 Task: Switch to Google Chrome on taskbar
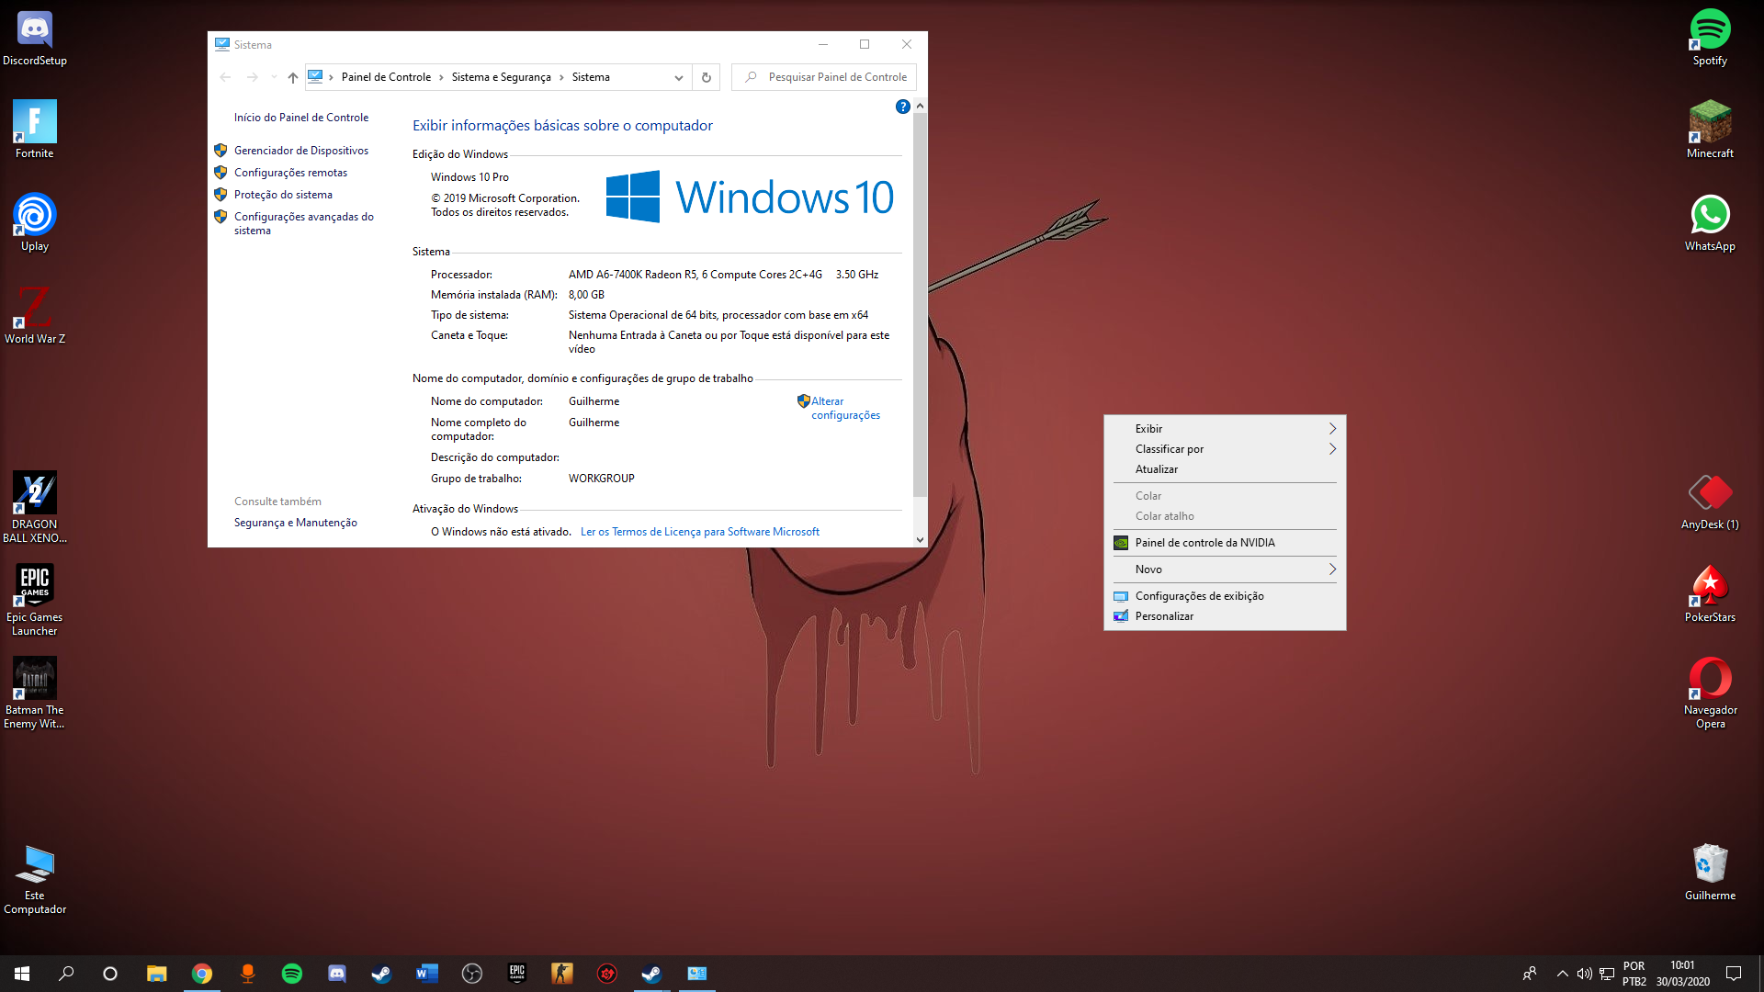[202, 974]
